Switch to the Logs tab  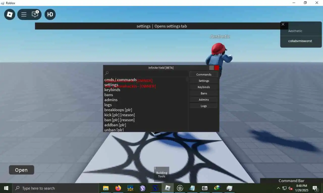(204, 106)
